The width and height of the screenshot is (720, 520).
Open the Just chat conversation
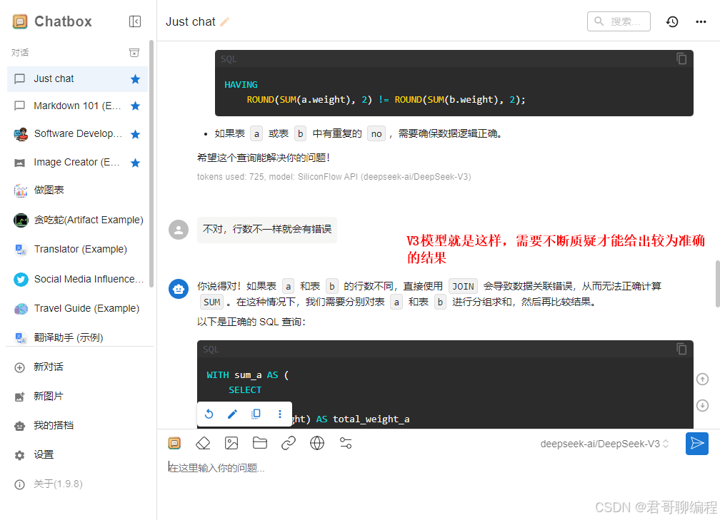click(x=78, y=79)
